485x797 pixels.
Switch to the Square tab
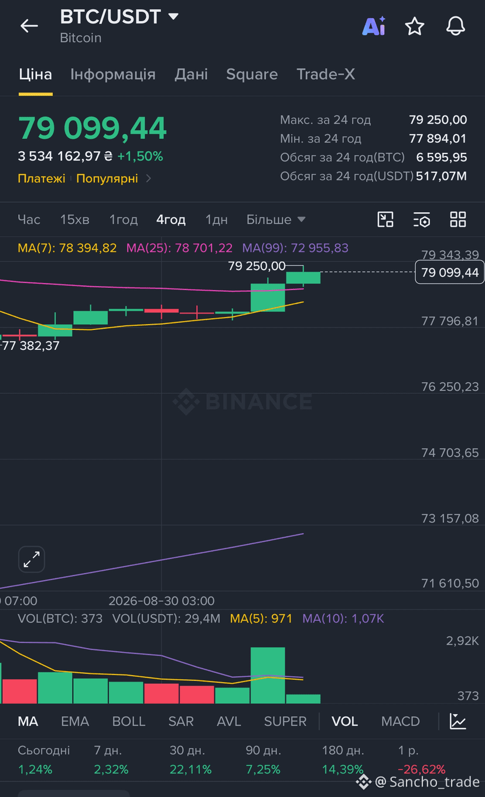252,74
